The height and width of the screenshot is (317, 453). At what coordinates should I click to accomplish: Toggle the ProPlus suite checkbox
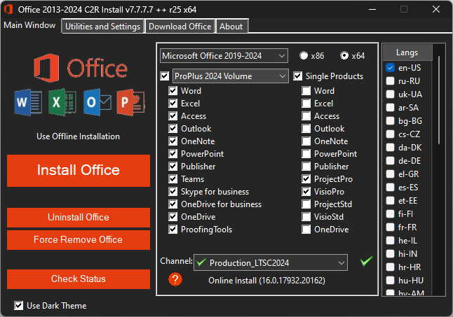click(x=165, y=76)
